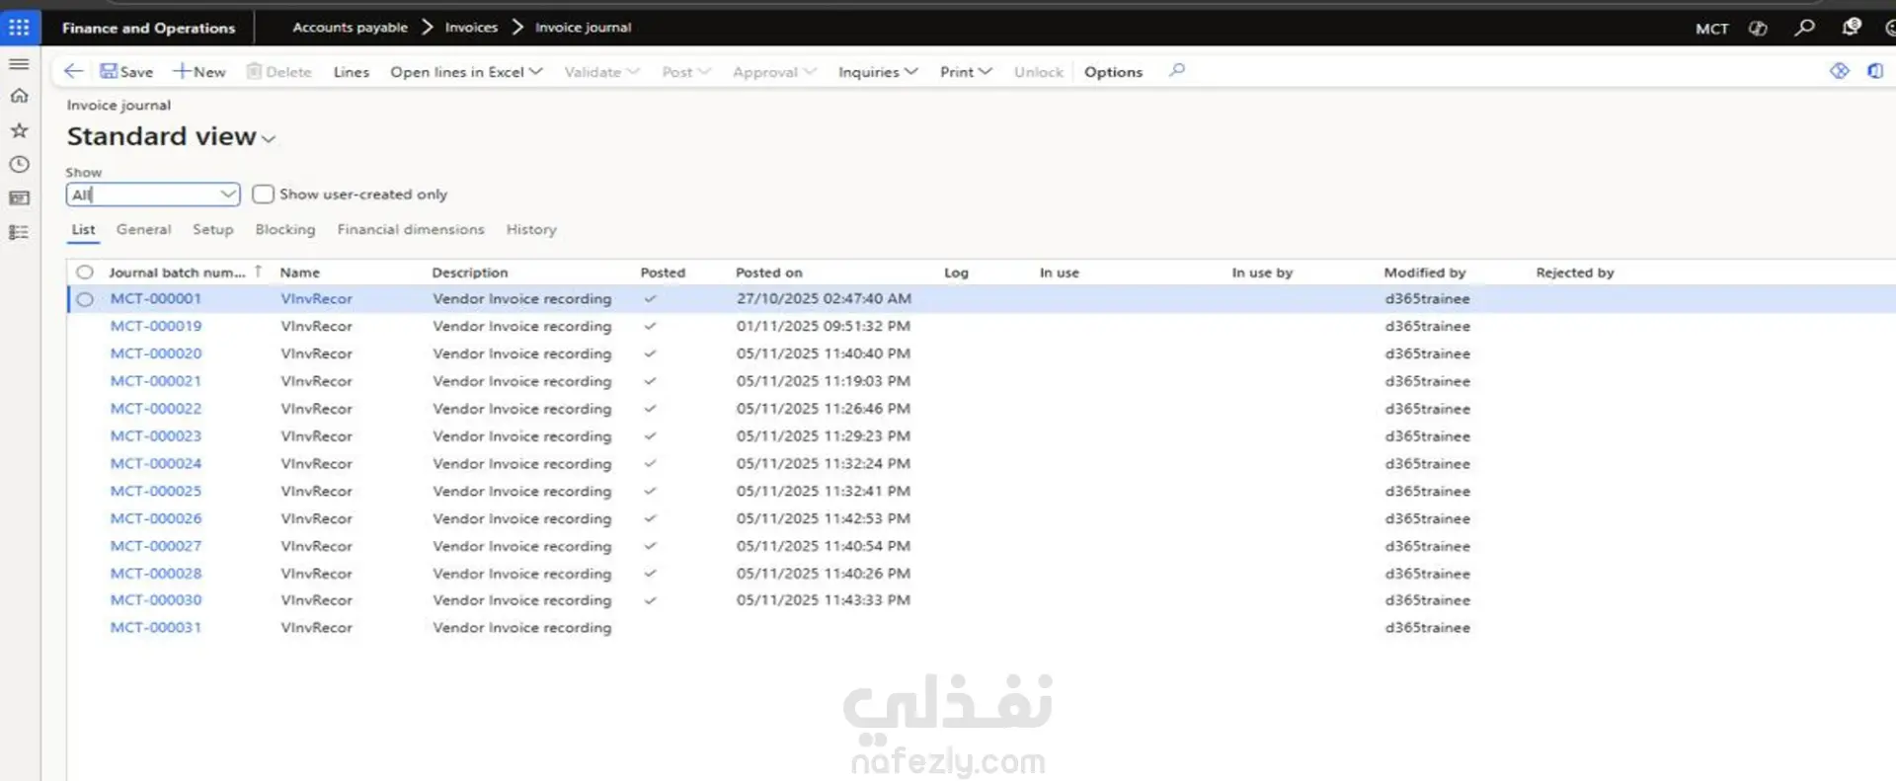Expand the Validate dropdown
This screenshot has width=1896, height=781.
[601, 72]
